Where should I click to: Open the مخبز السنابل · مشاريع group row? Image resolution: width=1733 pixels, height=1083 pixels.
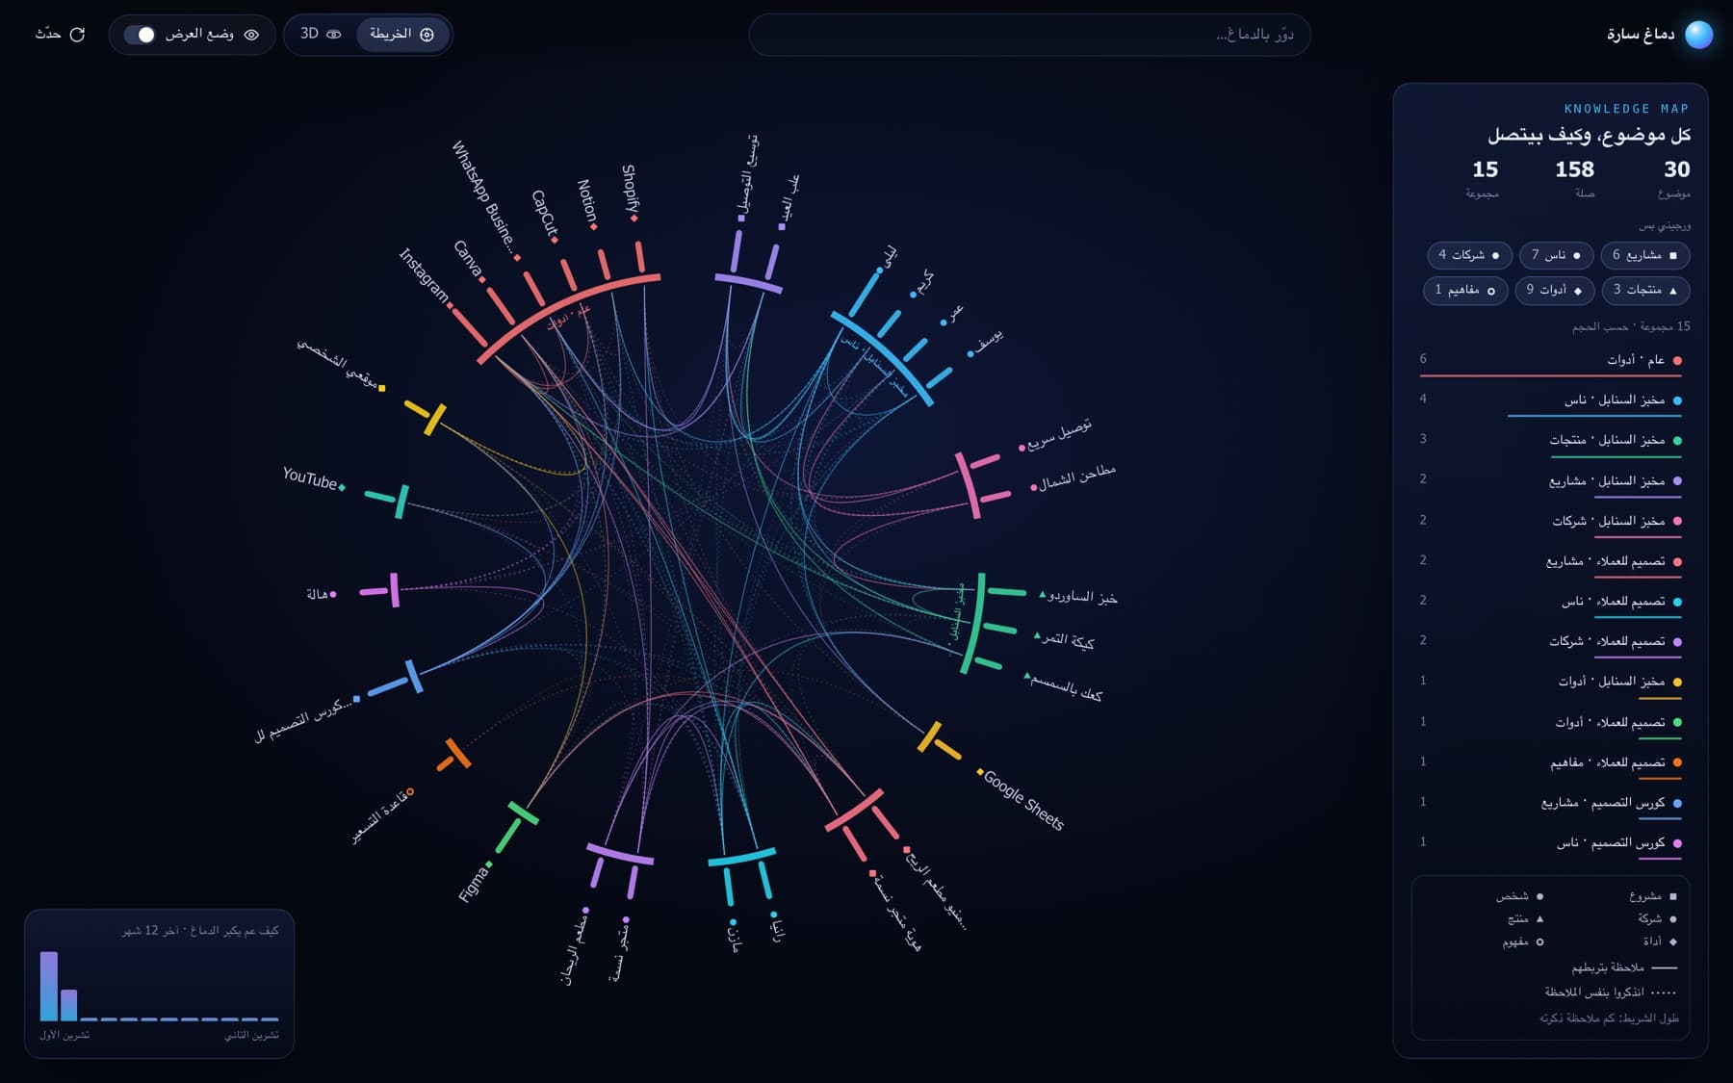pos(1550,483)
